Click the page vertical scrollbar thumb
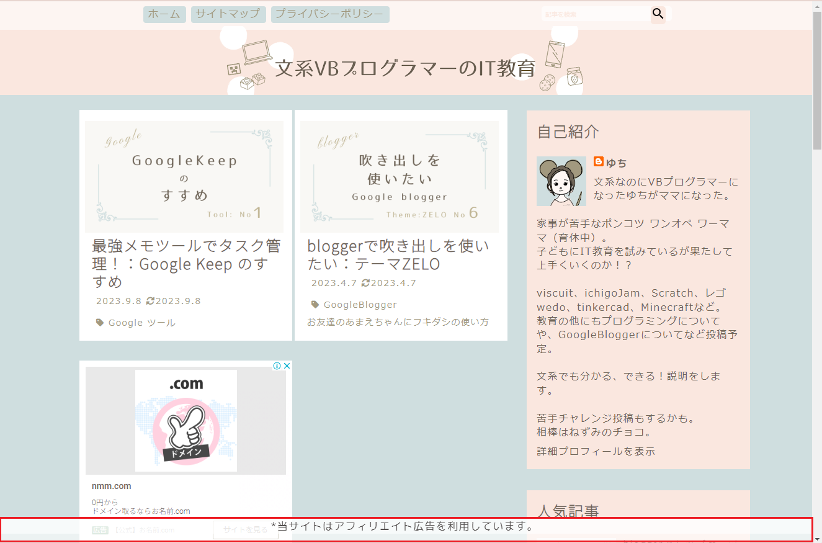Image resolution: width=822 pixels, height=543 pixels. (817, 79)
